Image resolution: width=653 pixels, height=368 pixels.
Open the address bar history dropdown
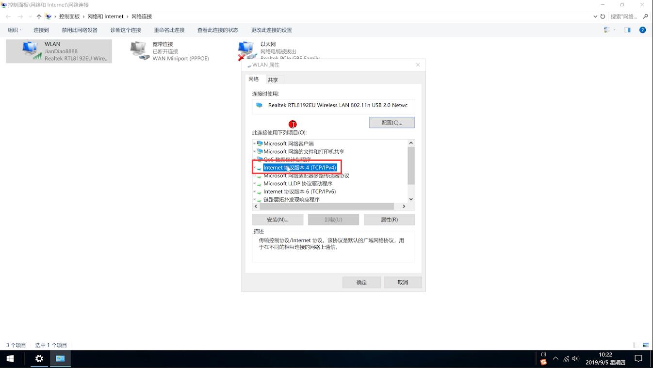click(595, 16)
